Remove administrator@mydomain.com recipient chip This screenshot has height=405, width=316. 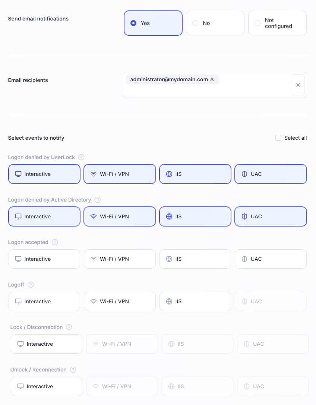(212, 79)
